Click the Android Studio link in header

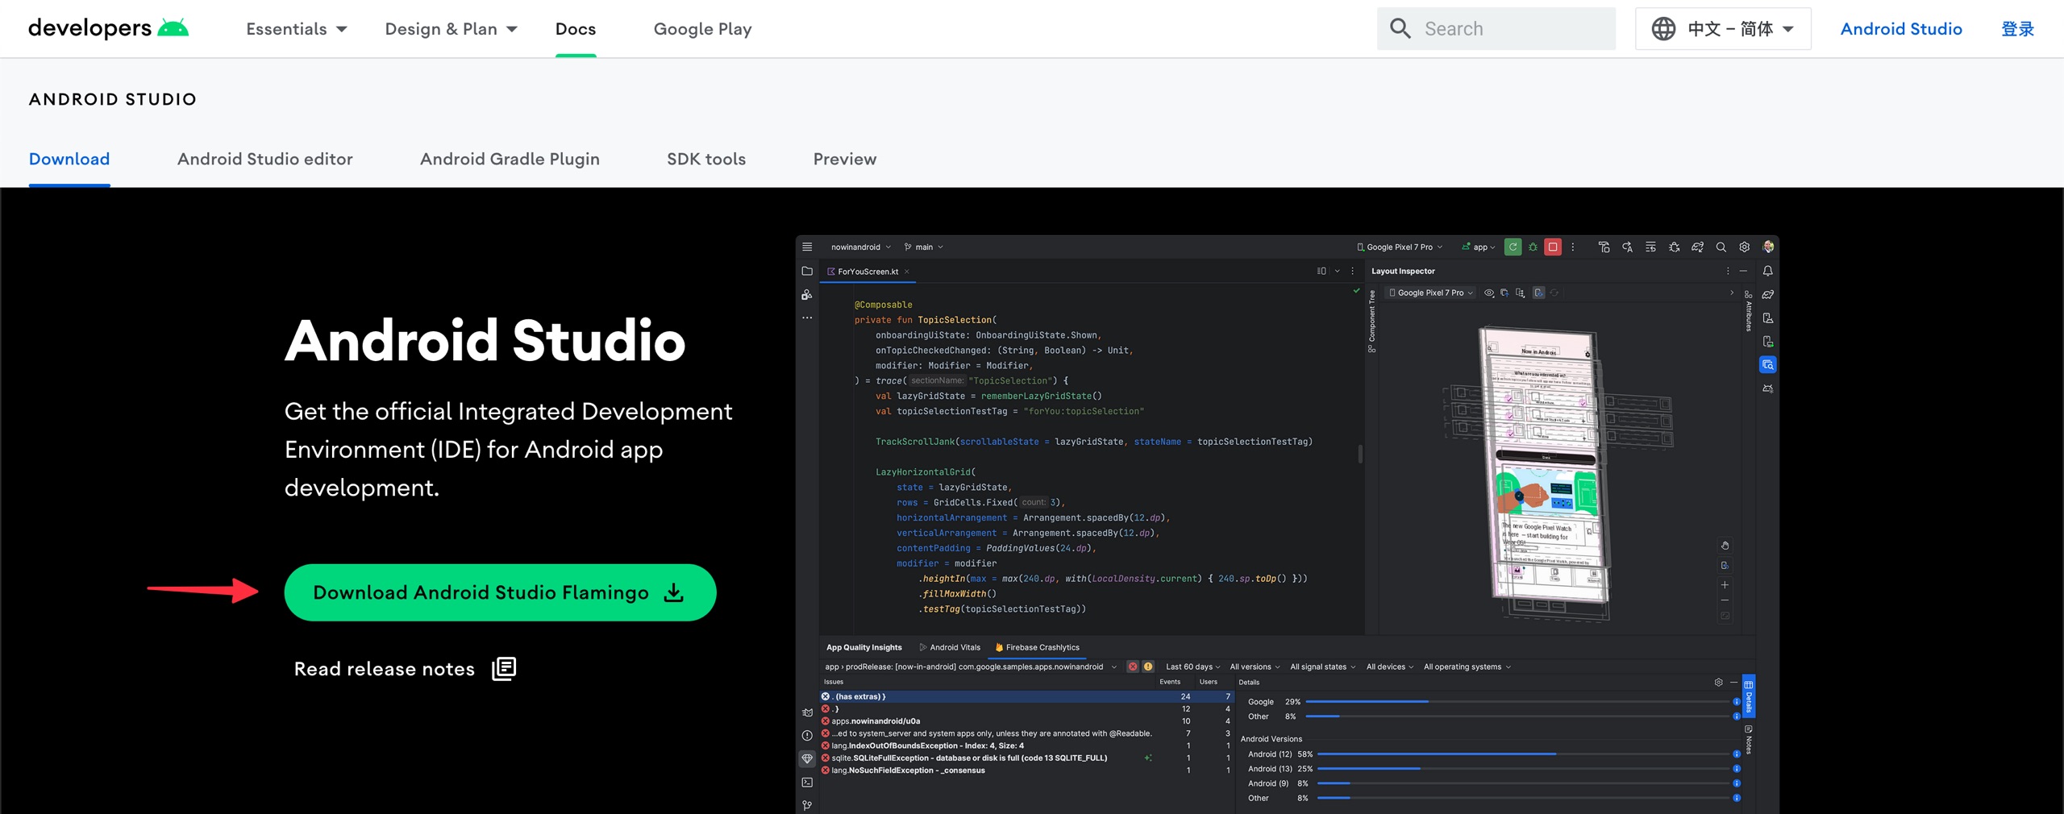(1901, 29)
